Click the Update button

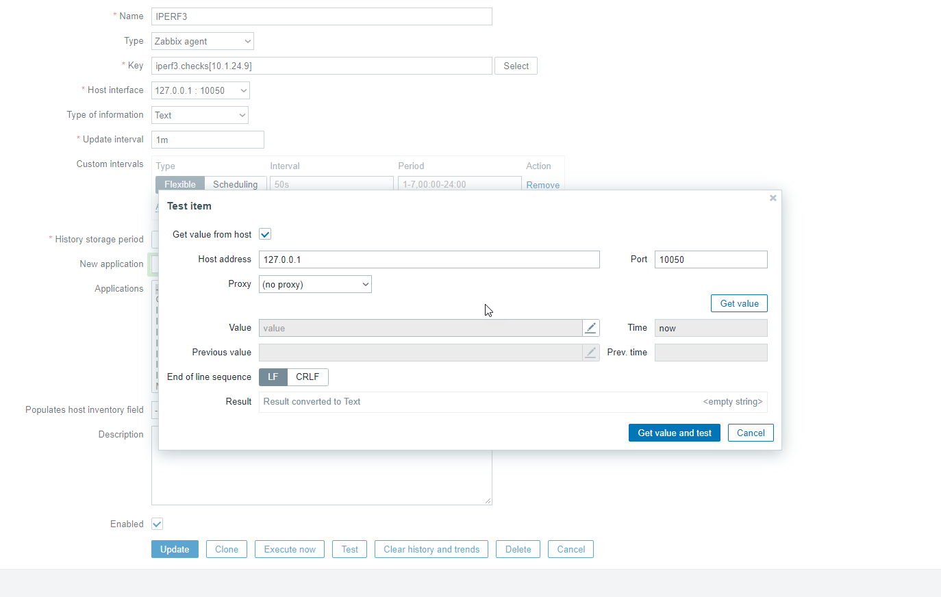click(x=175, y=549)
